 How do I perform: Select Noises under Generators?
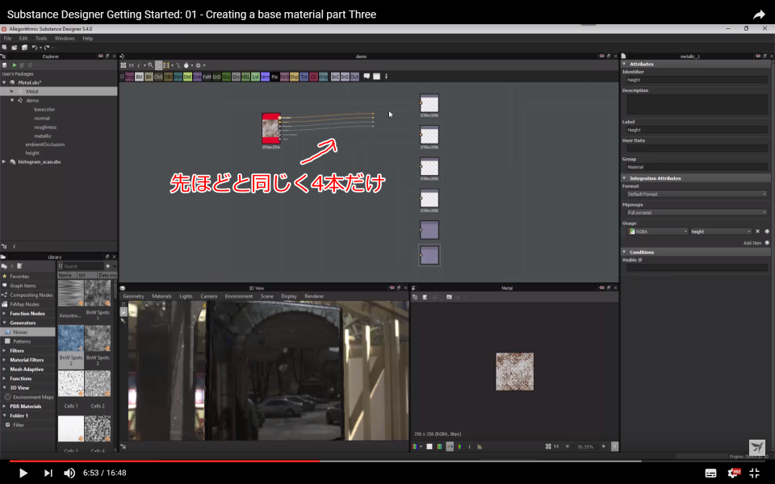(27, 332)
